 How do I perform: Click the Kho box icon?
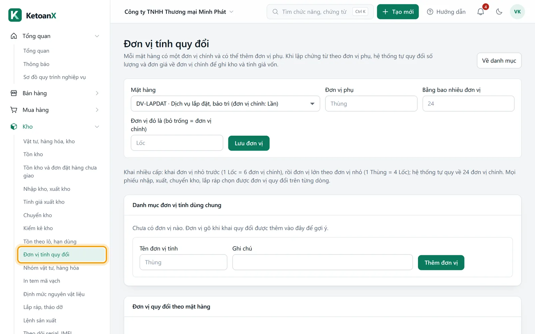coord(14,127)
